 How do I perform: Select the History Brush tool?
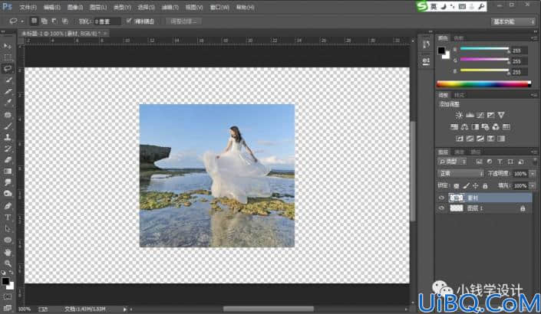tap(8, 149)
